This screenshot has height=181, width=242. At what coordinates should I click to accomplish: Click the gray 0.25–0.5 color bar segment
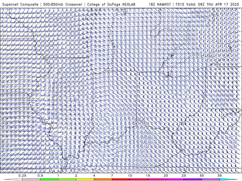tap(31, 179)
